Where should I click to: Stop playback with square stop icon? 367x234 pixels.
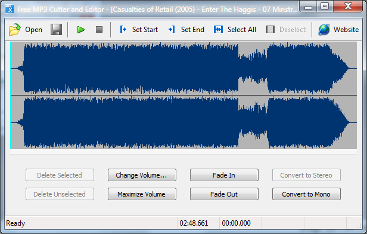pyautogui.click(x=99, y=29)
